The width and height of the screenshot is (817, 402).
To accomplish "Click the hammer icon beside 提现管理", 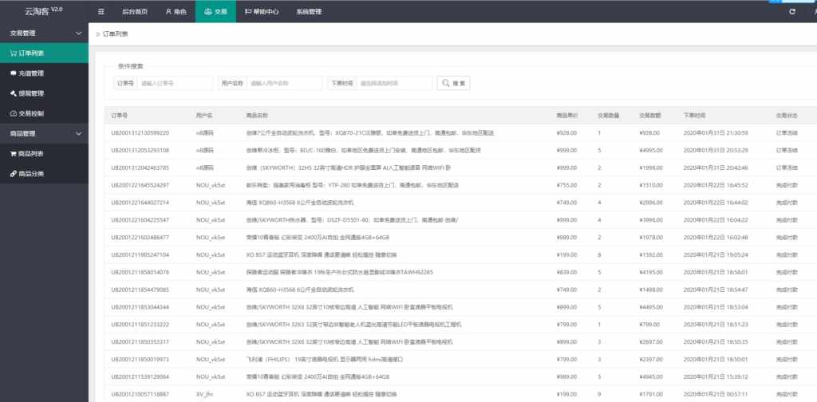I will tap(13, 94).
